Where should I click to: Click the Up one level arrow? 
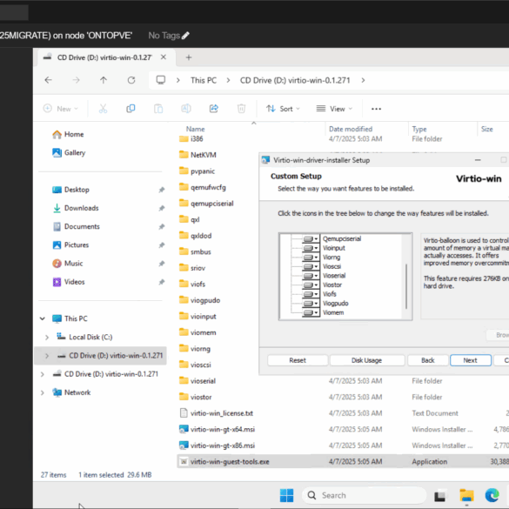pyautogui.click(x=104, y=80)
